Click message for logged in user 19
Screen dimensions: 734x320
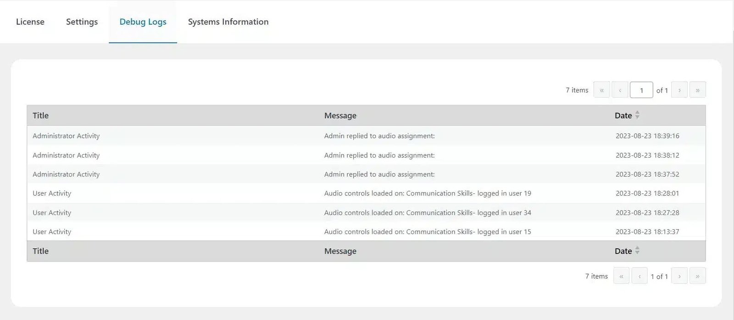click(428, 193)
